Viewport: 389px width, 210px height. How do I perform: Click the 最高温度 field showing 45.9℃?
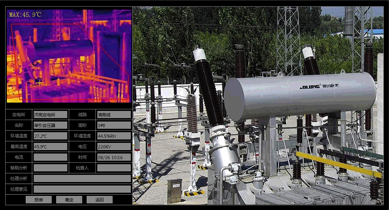[x=50, y=147]
